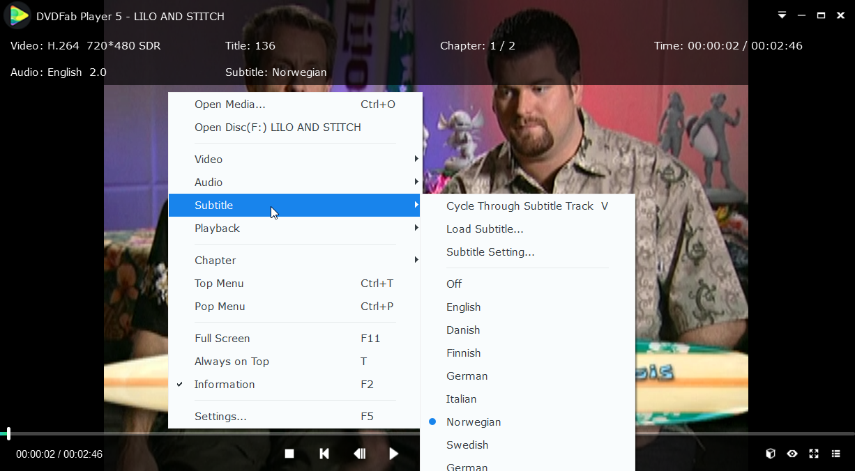855x471 pixels.
Task: Click the Time 00:00:02 / 00:02:46 info text
Action: (x=728, y=46)
